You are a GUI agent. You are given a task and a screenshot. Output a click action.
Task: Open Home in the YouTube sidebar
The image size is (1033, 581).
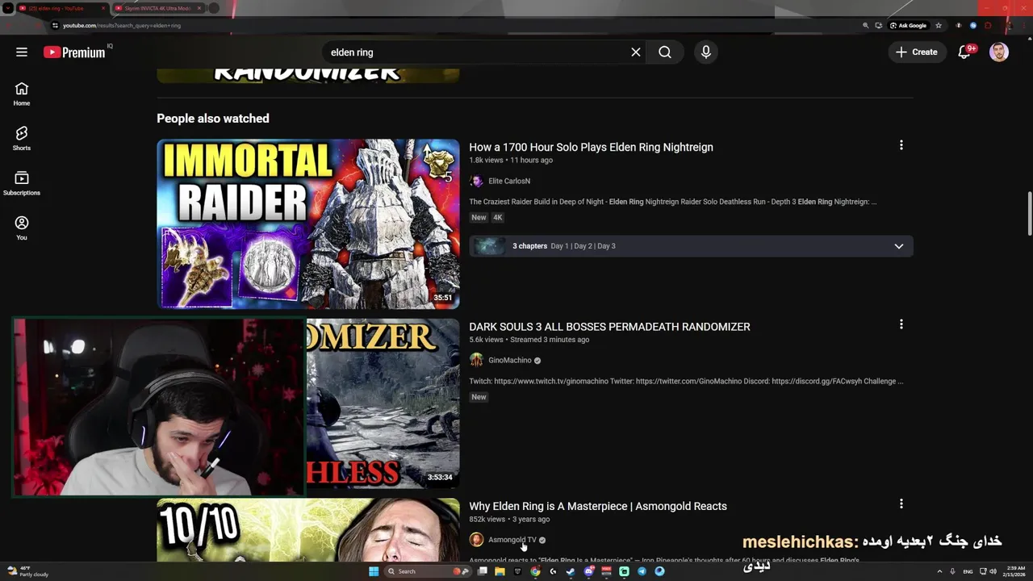point(22,94)
